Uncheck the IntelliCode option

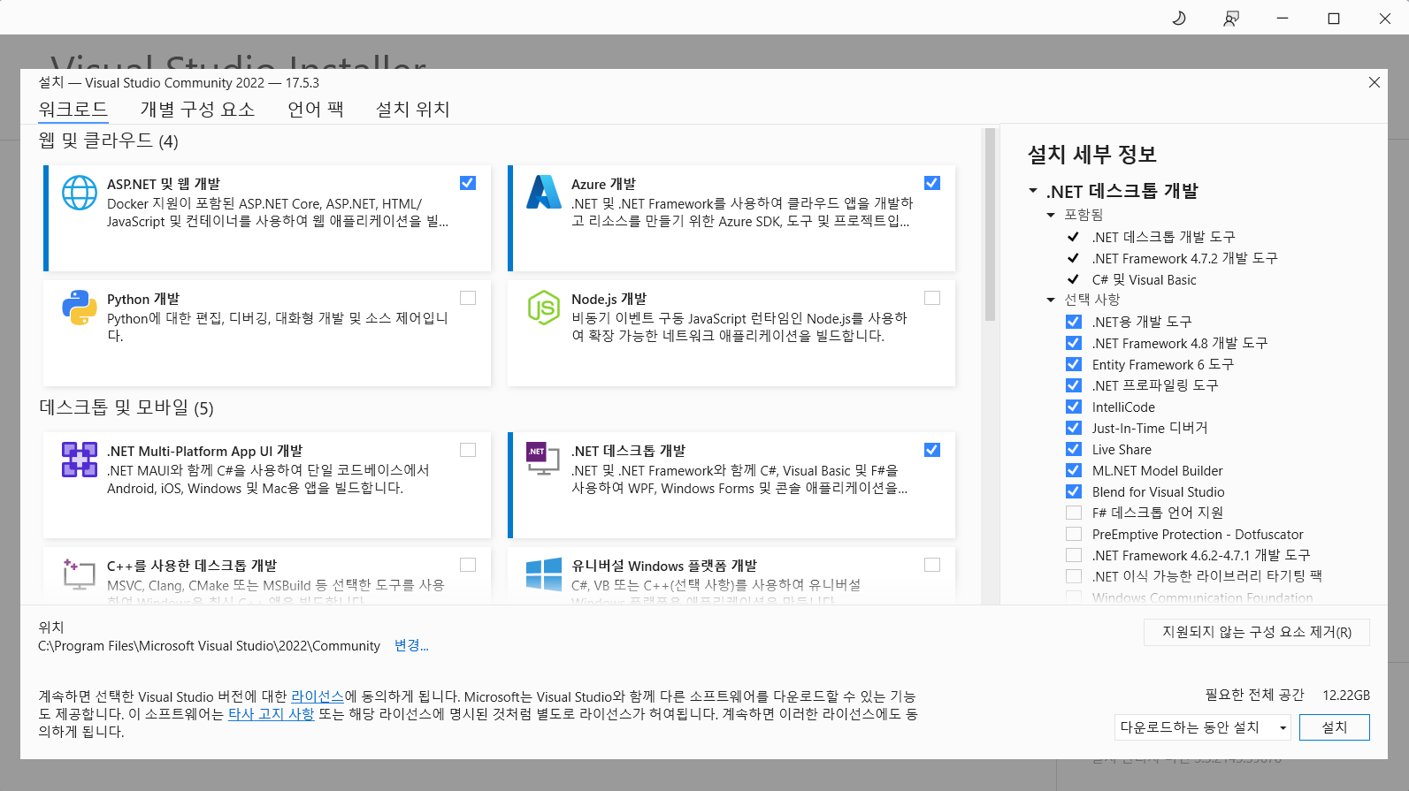click(x=1074, y=407)
